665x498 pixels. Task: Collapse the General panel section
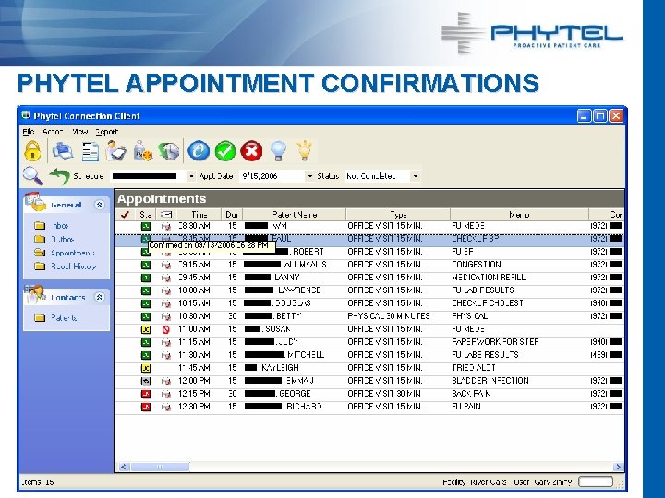(99, 205)
